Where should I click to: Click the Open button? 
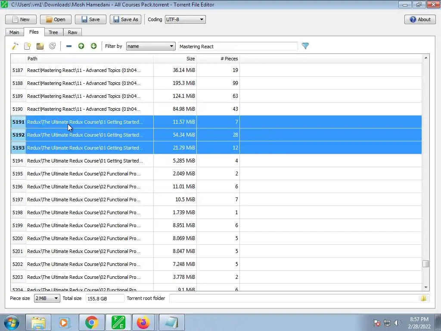click(56, 19)
